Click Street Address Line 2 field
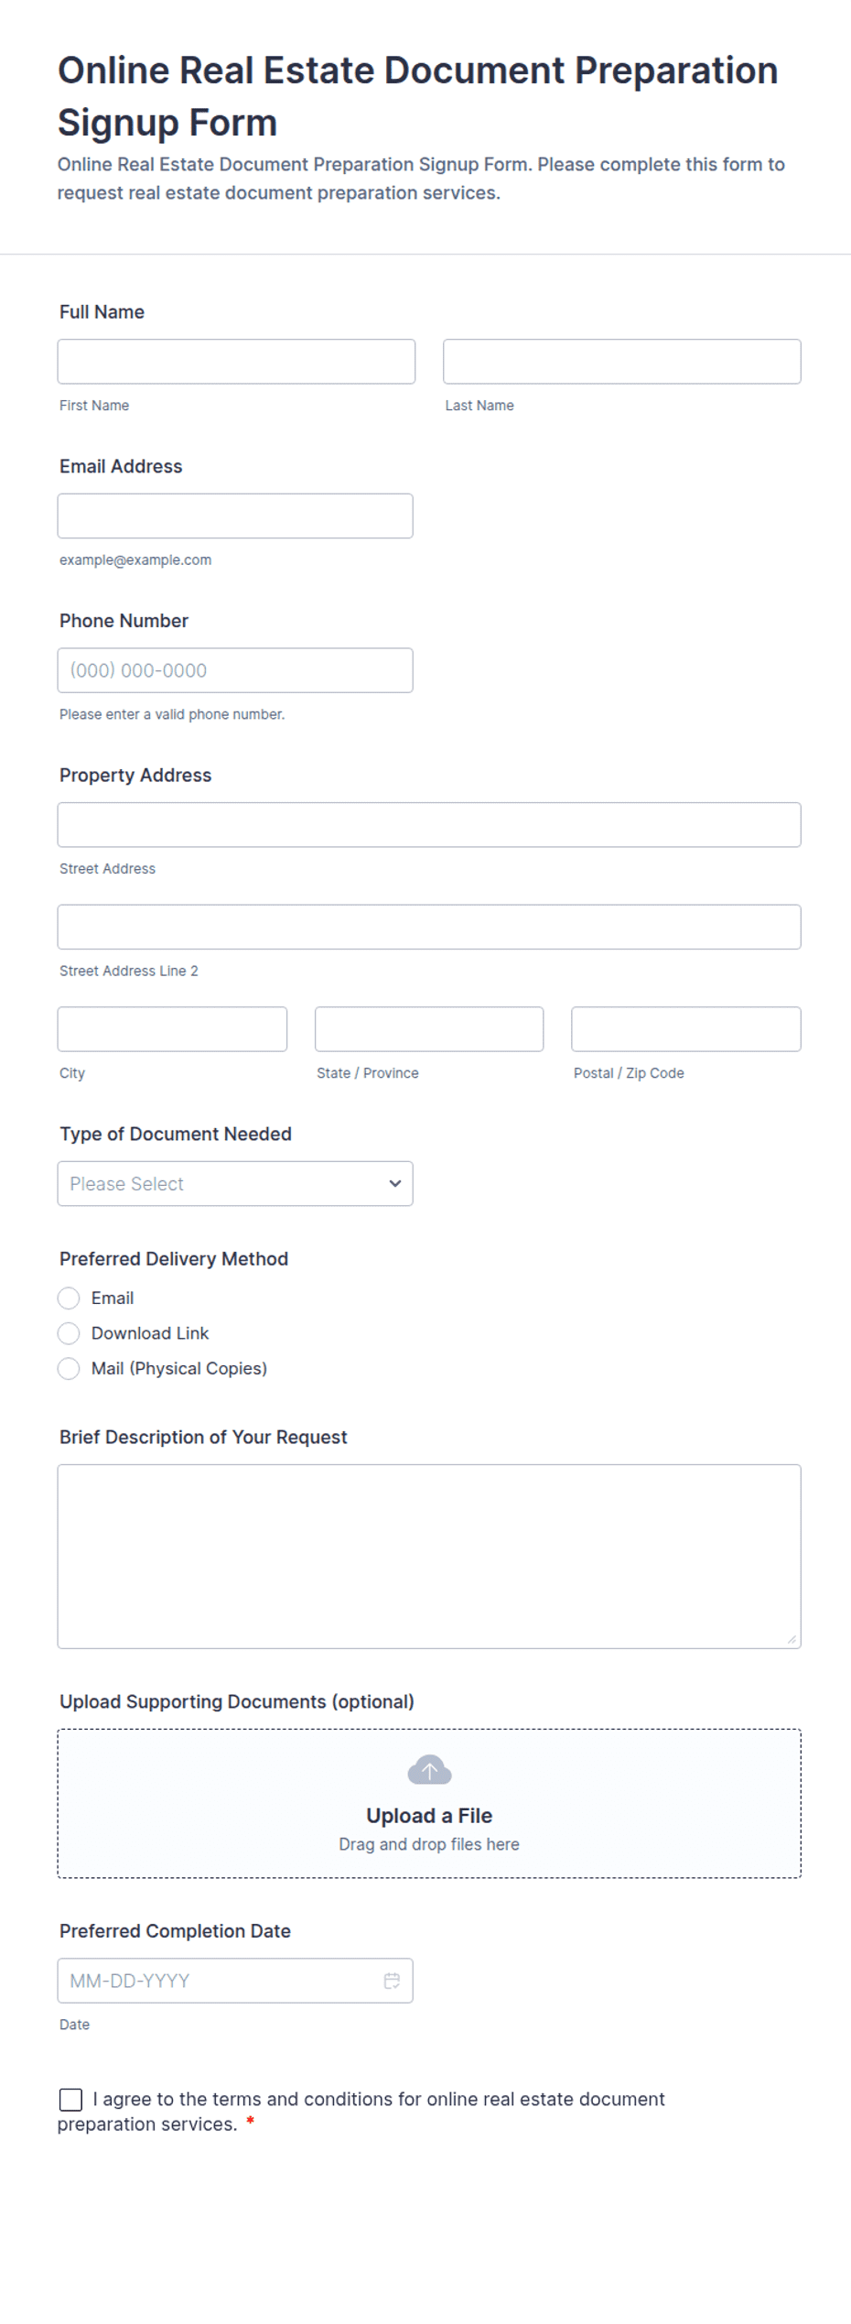The height and width of the screenshot is (2324, 851). (429, 928)
